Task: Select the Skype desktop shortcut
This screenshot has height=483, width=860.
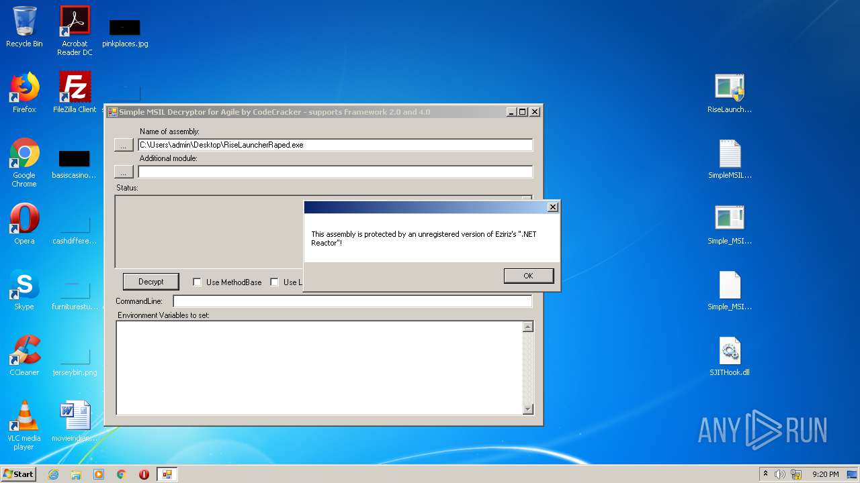Action: [24, 290]
